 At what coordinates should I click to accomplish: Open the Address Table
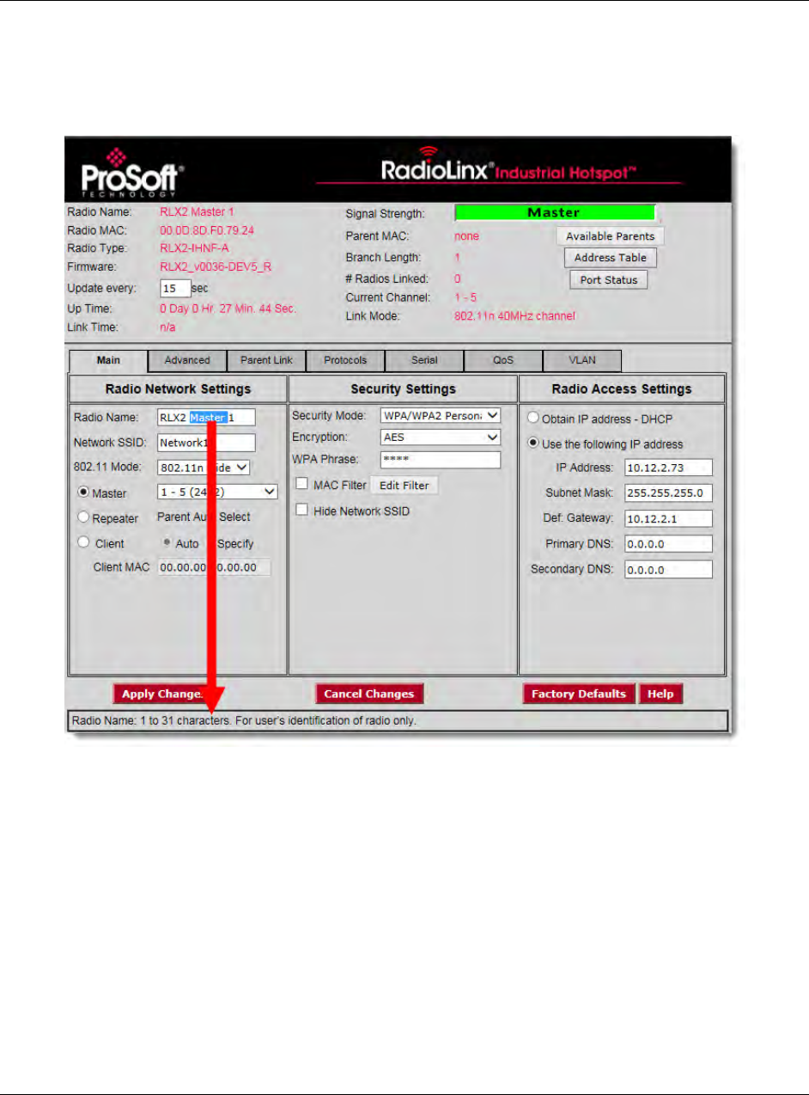tap(610, 258)
